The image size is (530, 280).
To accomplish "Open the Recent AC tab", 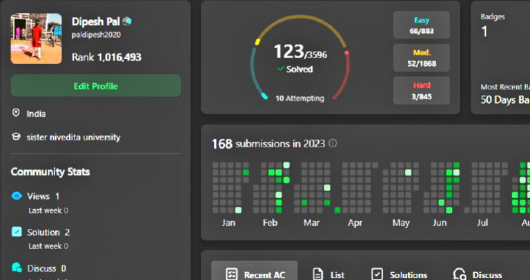I will 255,272.
